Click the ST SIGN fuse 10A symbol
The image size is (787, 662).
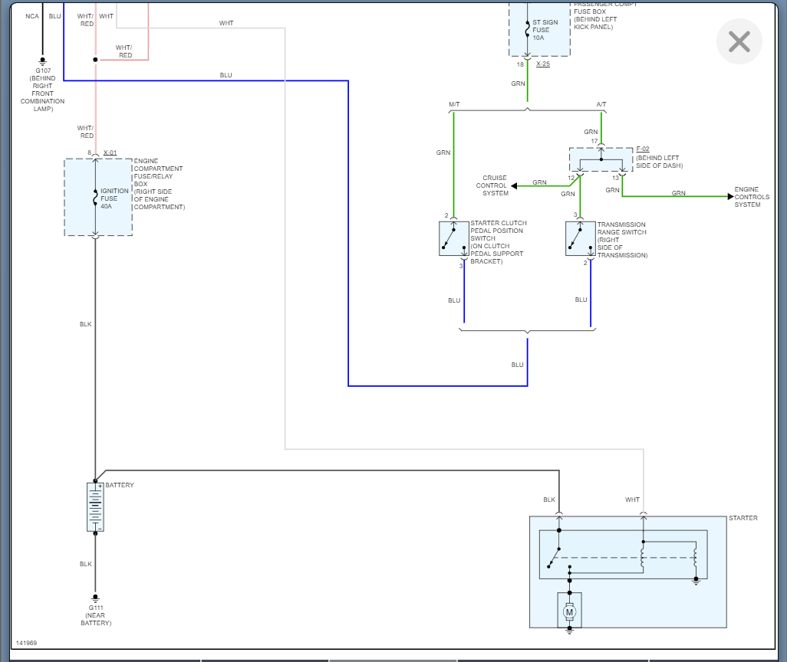(x=527, y=30)
